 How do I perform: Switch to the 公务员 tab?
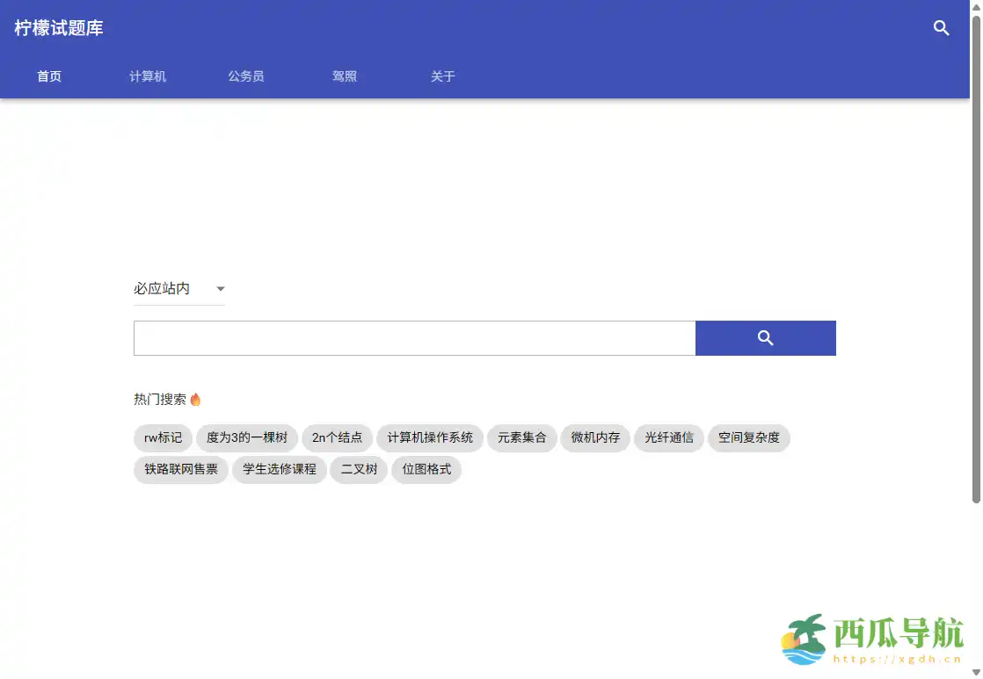tap(245, 76)
